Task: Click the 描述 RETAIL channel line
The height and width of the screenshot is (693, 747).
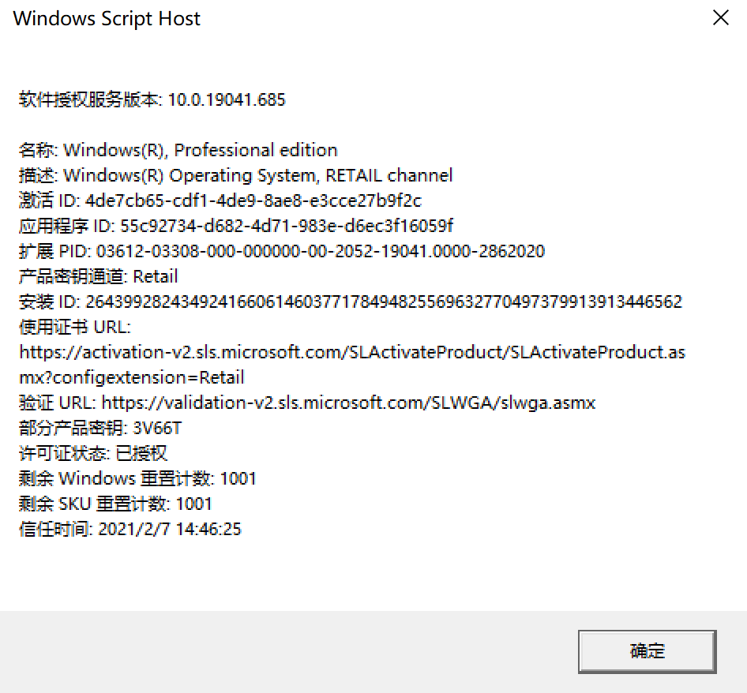Action: 235,175
